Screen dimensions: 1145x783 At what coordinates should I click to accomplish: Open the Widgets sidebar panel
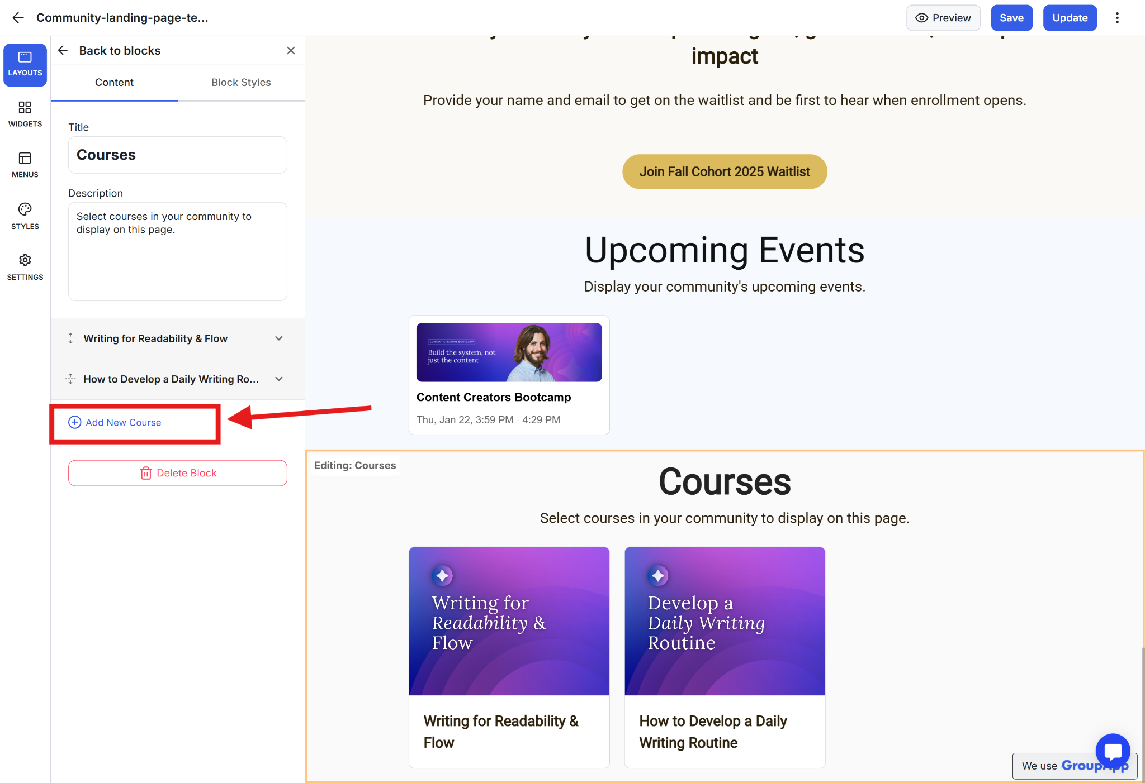pyautogui.click(x=25, y=114)
